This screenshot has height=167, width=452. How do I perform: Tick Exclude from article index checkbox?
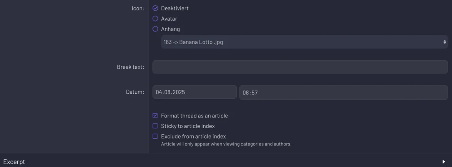pyautogui.click(x=155, y=137)
